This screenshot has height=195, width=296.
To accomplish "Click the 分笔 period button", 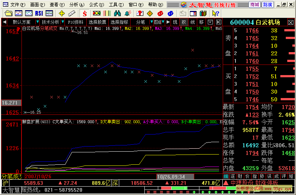I will [140, 22].
